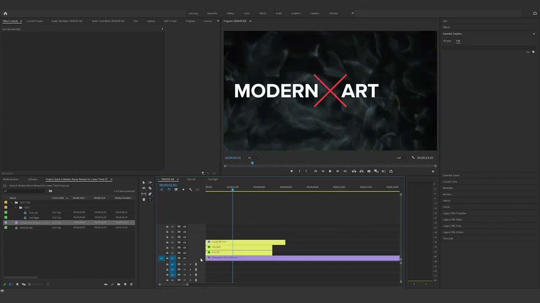Solo audio track A2
Image resolution: width=540 pixels, height=303 pixels.
pos(190,270)
